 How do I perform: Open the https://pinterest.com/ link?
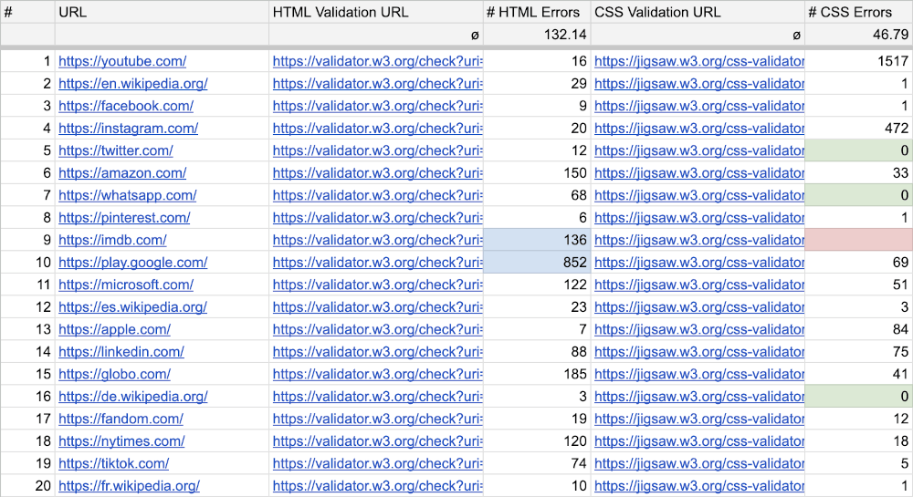[124, 218]
